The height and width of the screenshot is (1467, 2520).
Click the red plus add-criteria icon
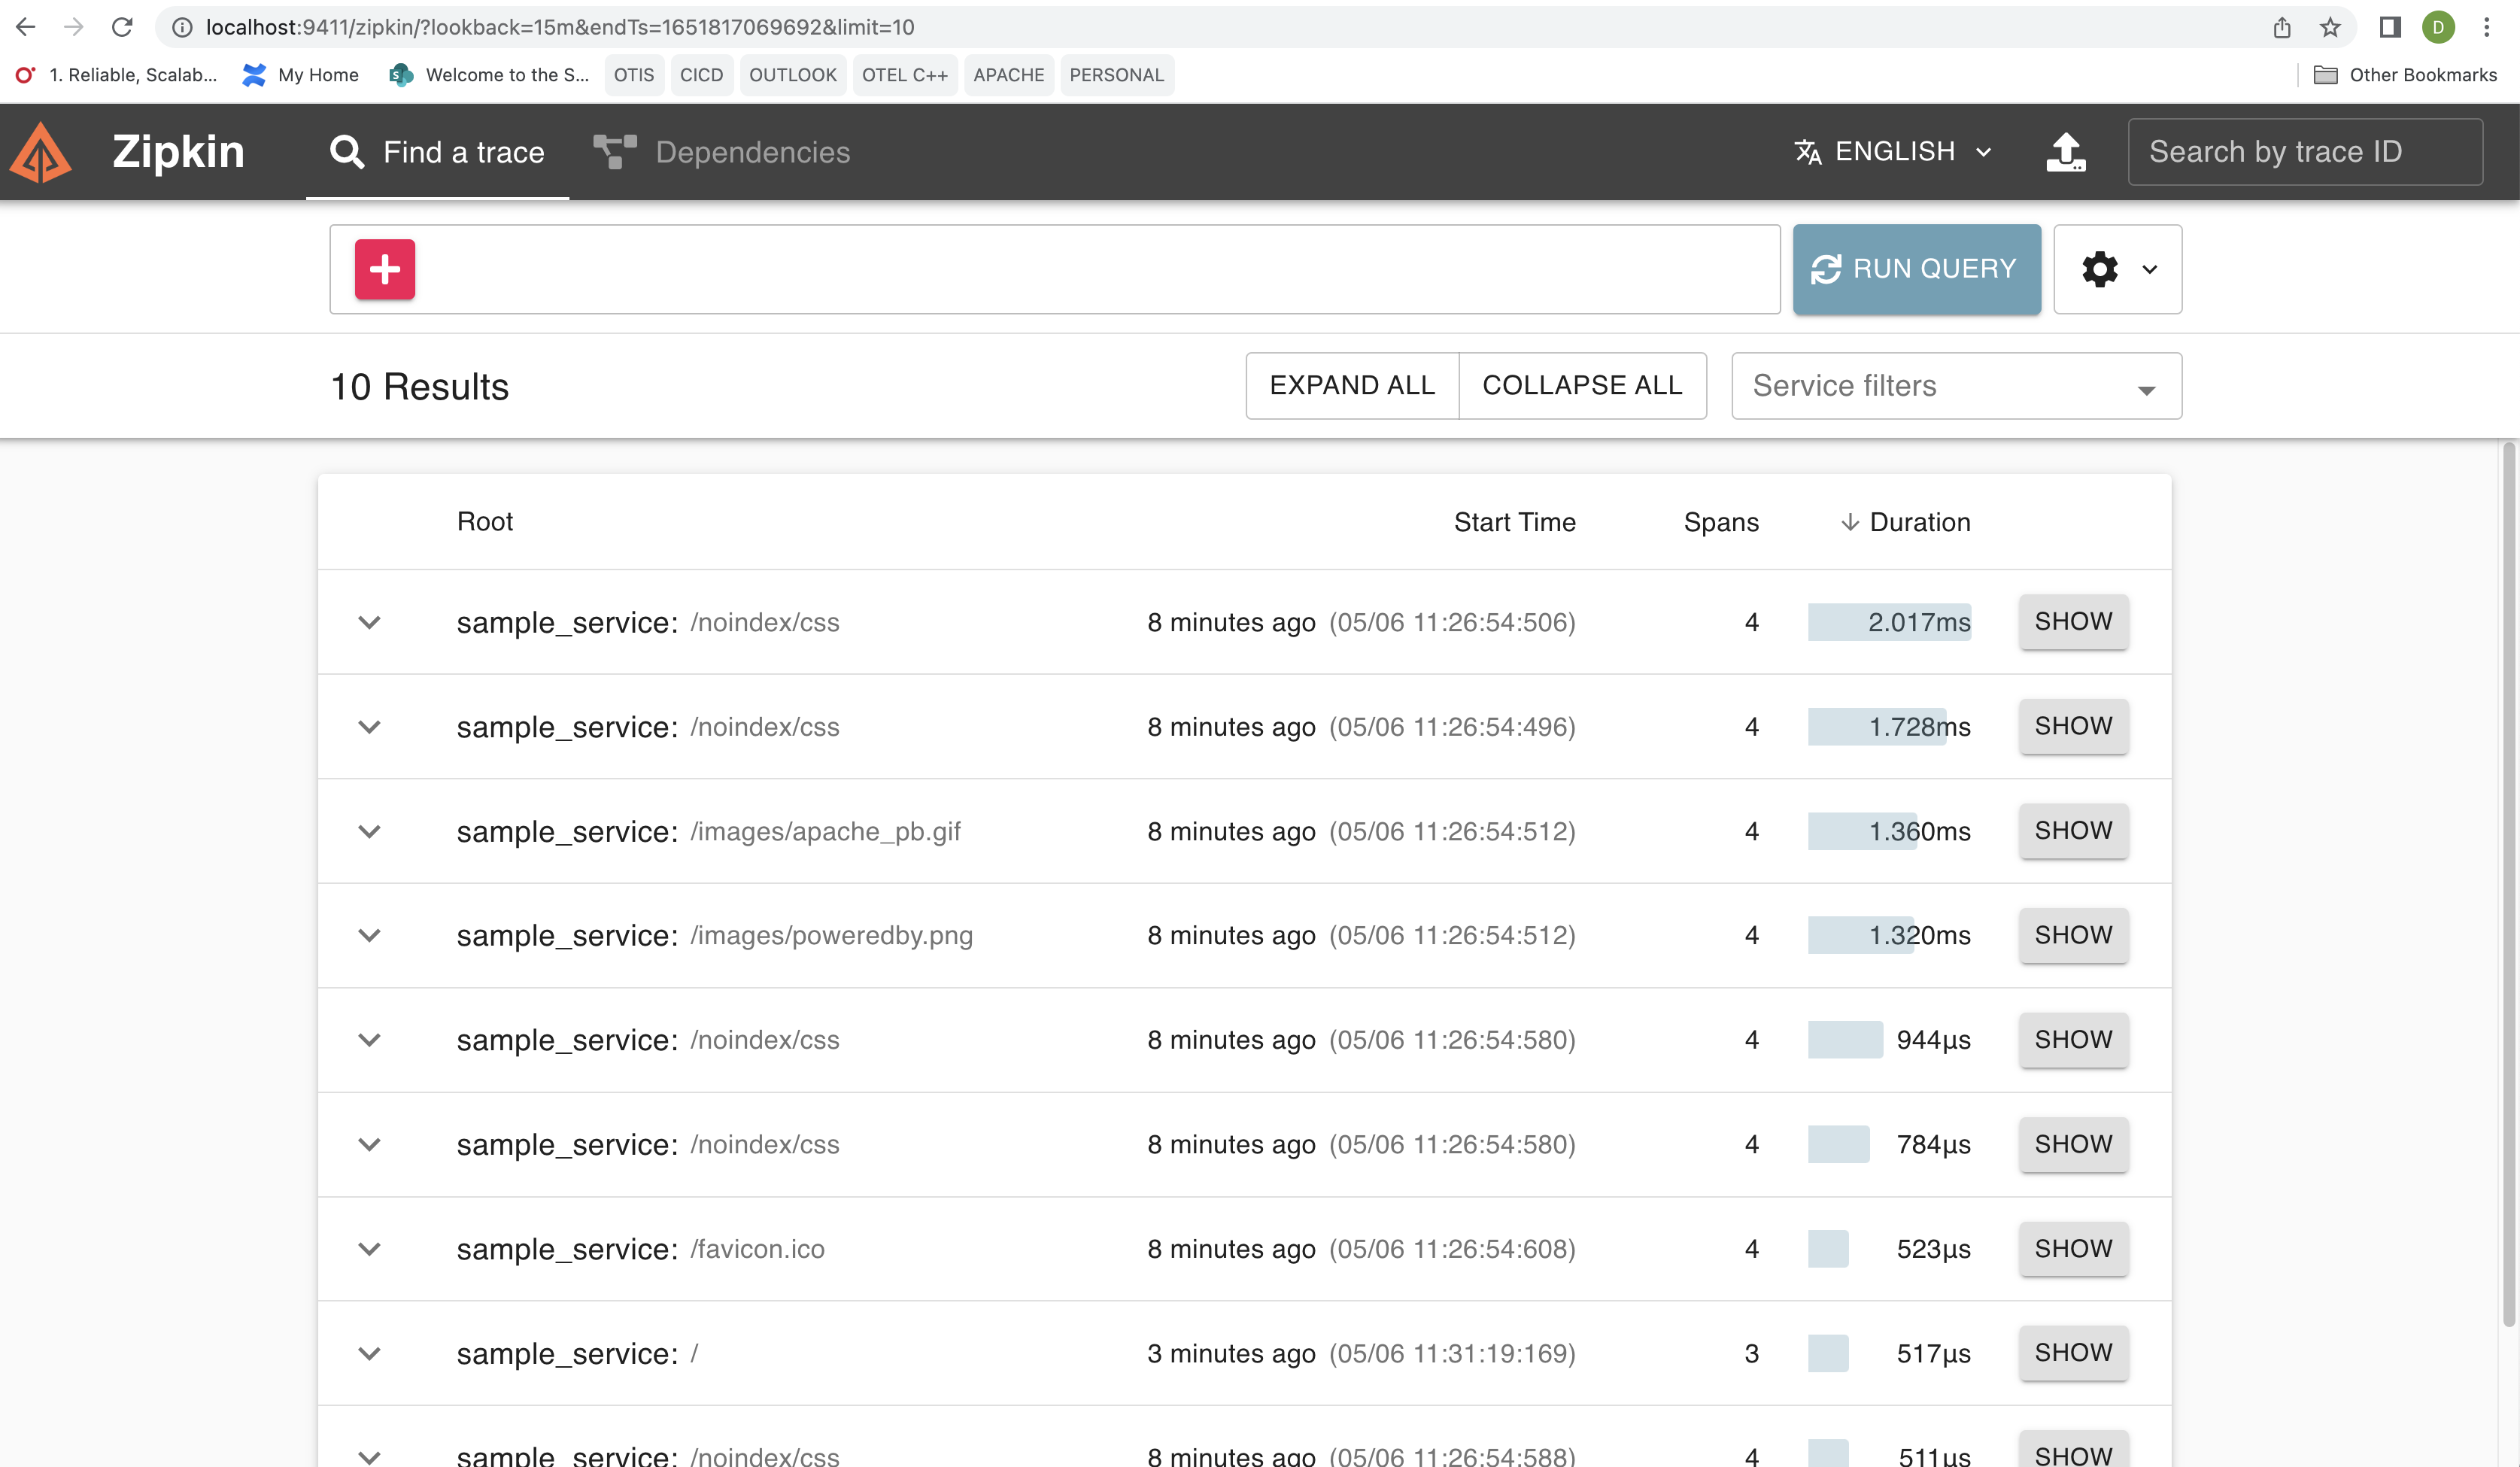click(x=385, y=269)
